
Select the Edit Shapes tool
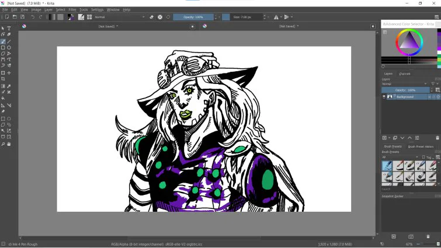(x=3, y=34)
